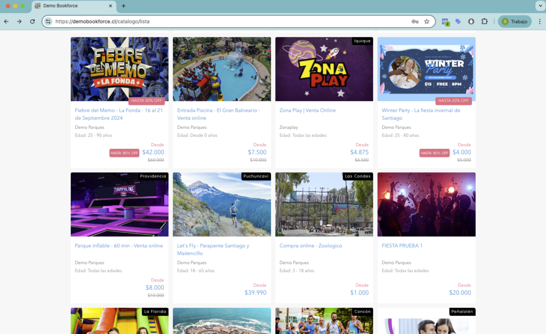
Task: Click the red party crowd image
Action: point(427,205)
